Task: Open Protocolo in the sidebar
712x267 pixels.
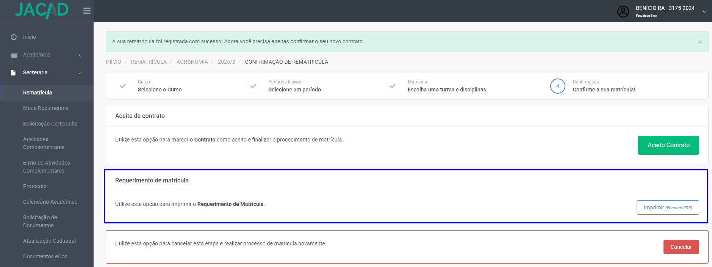Action: 35,186
